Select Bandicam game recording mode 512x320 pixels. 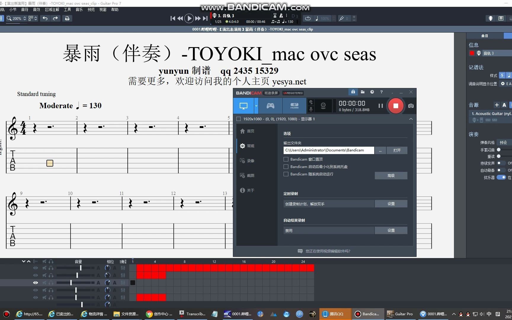pos(271,106)
